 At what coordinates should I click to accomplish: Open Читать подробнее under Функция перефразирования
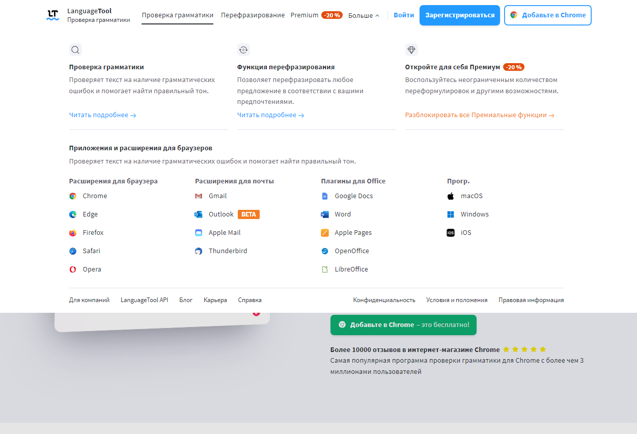pyautogui.click(x=271, y=115)
